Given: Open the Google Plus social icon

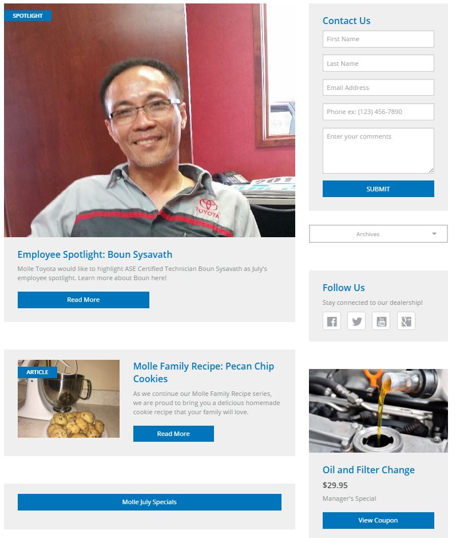Looking at the screenshot, I should pyautogui.click(x=406, y=321).
